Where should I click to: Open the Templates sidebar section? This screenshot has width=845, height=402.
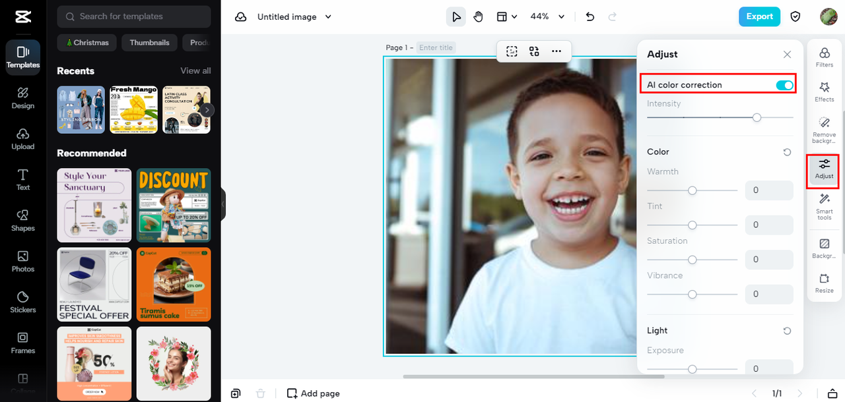pyautogui.click(x=23, y=57)
